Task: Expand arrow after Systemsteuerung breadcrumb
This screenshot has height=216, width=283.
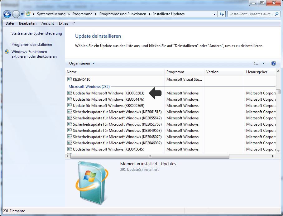Action: [69, 14]
